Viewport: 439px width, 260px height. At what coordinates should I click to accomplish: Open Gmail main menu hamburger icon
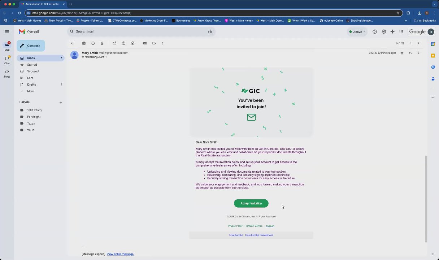click(x=7, y=32)
